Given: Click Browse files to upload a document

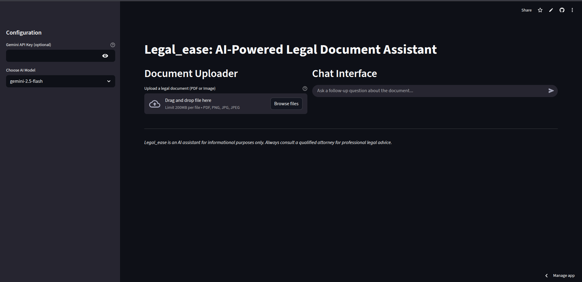Looking at the screenshot, I should coord(286,103).
